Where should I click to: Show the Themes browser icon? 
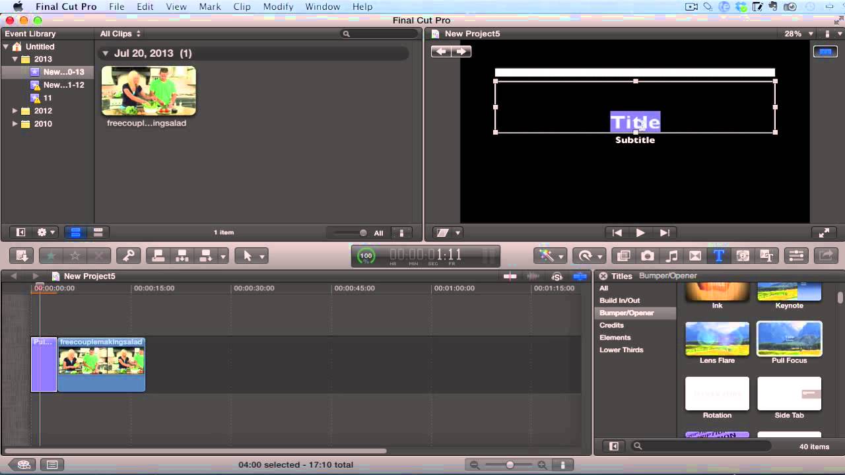point(766,256)
